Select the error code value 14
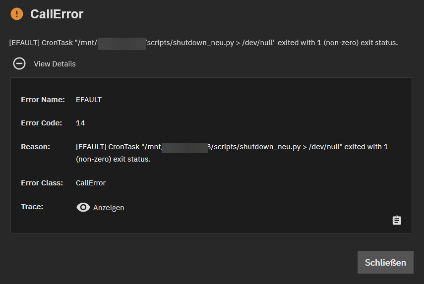This screenshot has height=284, width=424. tap(80, 123)
